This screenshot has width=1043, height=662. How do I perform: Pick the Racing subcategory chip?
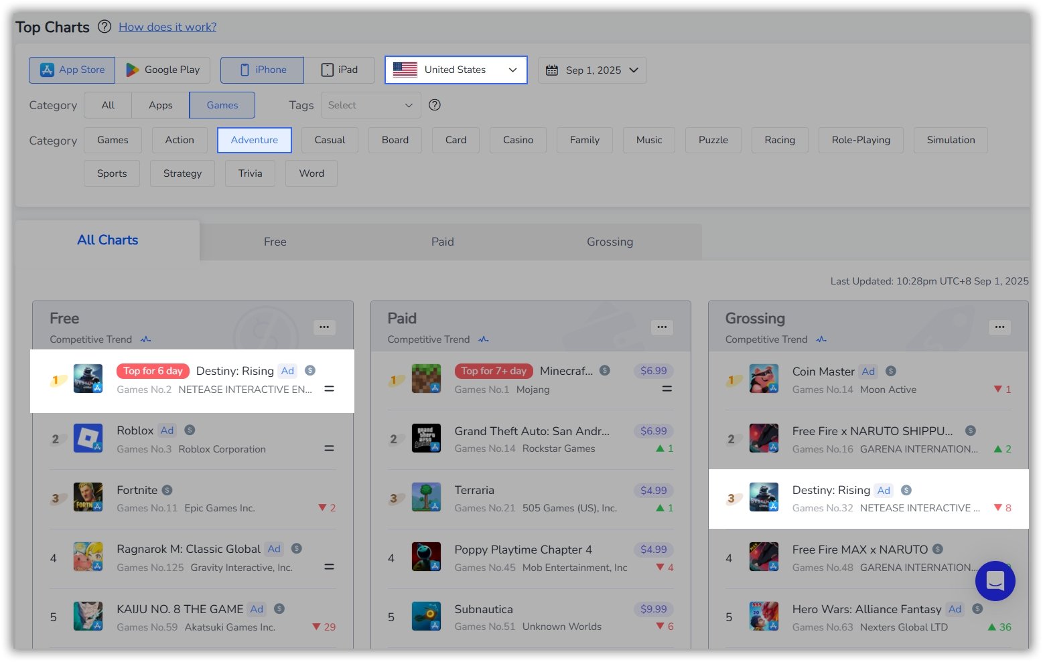coord(780,140)
